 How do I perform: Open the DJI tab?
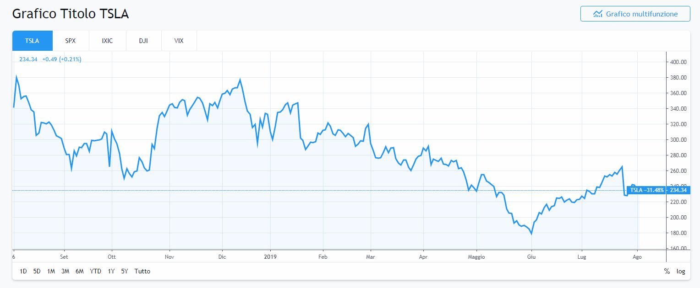click(143, 41)
